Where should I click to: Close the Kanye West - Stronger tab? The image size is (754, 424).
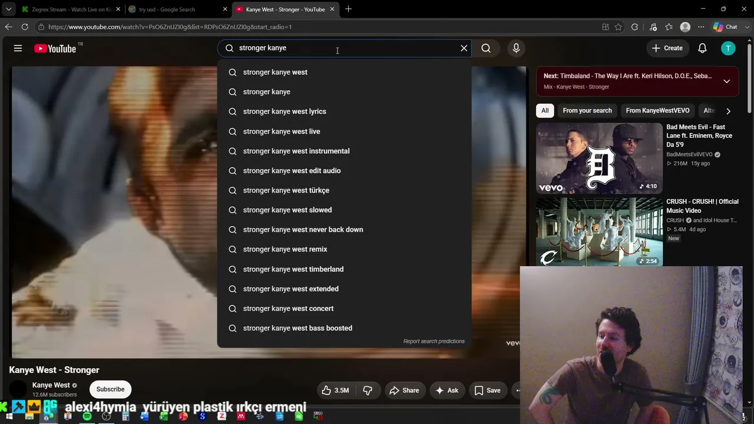(332, 9)
